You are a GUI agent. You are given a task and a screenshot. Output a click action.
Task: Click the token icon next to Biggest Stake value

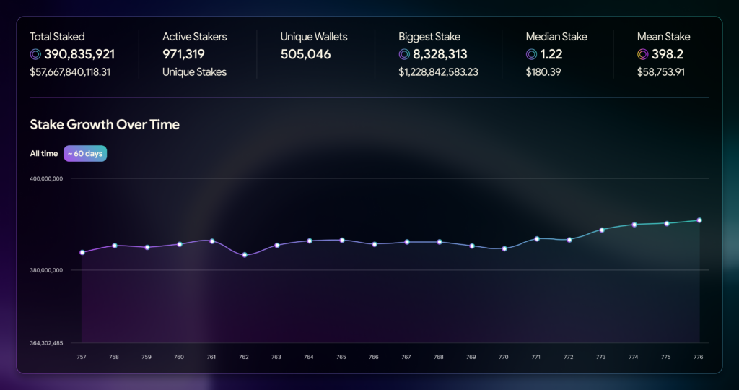(x=404, y=54)
